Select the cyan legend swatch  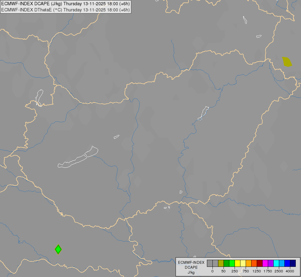click(276, 263)
